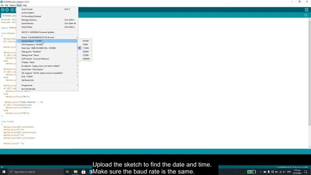Open Microsoft Store from the taskbar

84,172
